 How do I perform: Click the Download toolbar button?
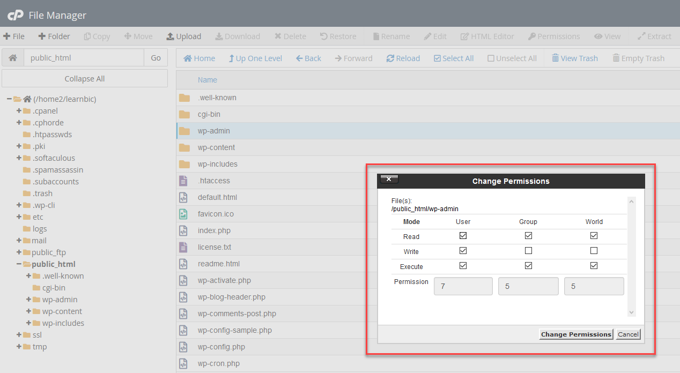coord(238,36)
